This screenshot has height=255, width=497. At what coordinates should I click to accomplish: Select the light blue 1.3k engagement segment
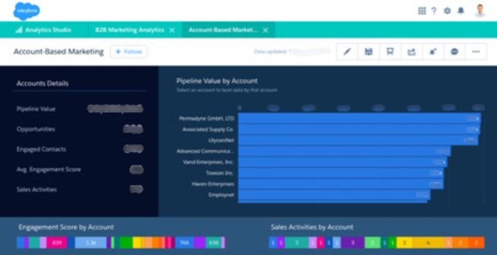pyautogui.click(x=91, y=243)
